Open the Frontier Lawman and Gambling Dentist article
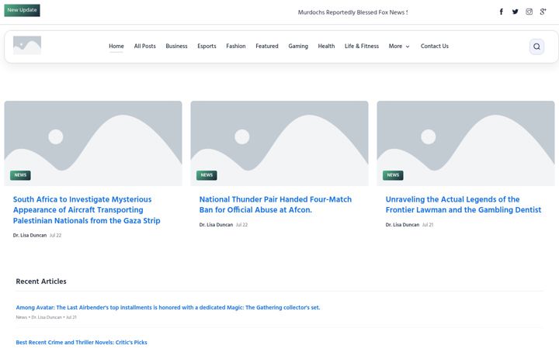559x349 pixels. (463, 205)
